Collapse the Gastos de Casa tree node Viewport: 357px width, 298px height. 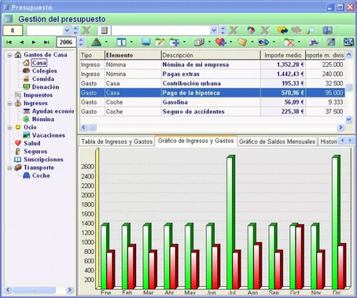(x=10, y=55)
